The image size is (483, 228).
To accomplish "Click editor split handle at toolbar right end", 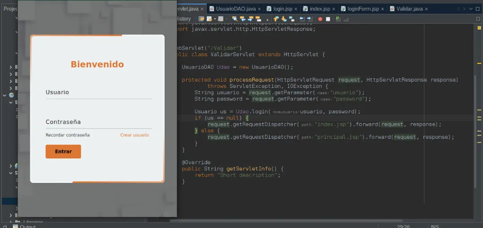I will [478, 19].
